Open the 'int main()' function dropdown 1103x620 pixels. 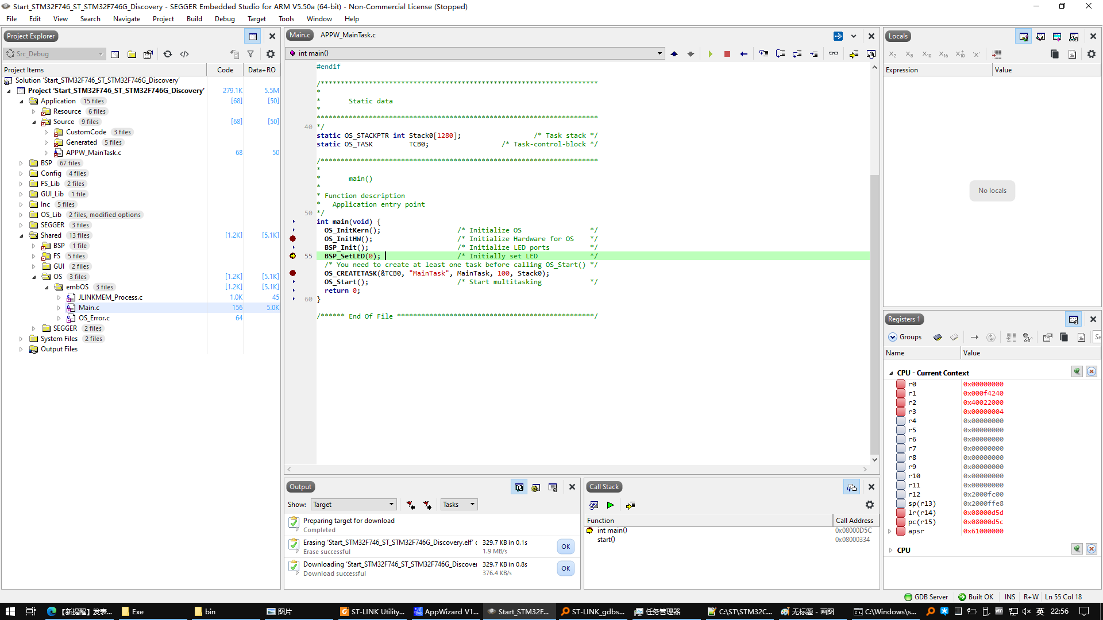(476, 53)
